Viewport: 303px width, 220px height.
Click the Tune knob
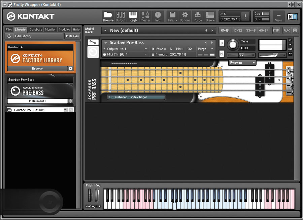coord(232,45)
